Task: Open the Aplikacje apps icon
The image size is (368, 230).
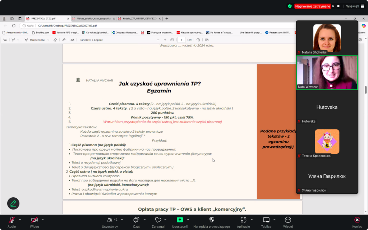Action: (x=243, y=220)
